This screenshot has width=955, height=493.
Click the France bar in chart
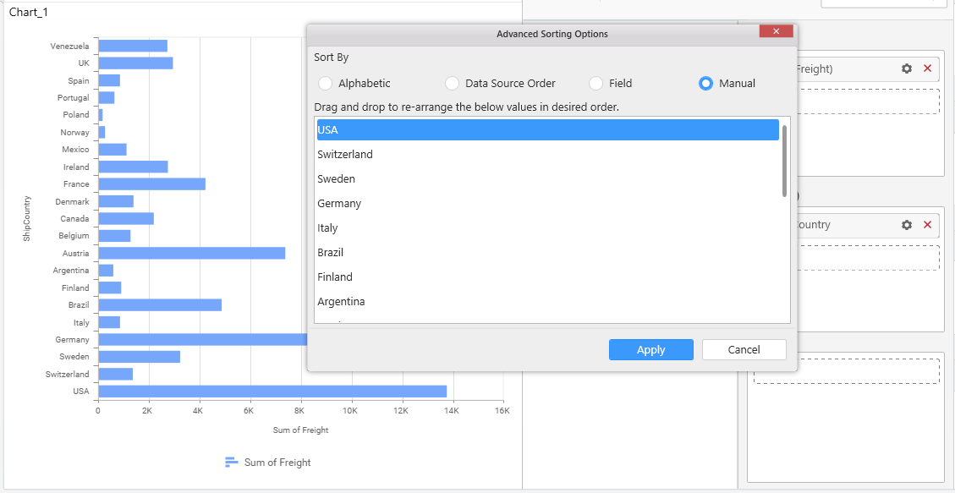coord(151,184)
